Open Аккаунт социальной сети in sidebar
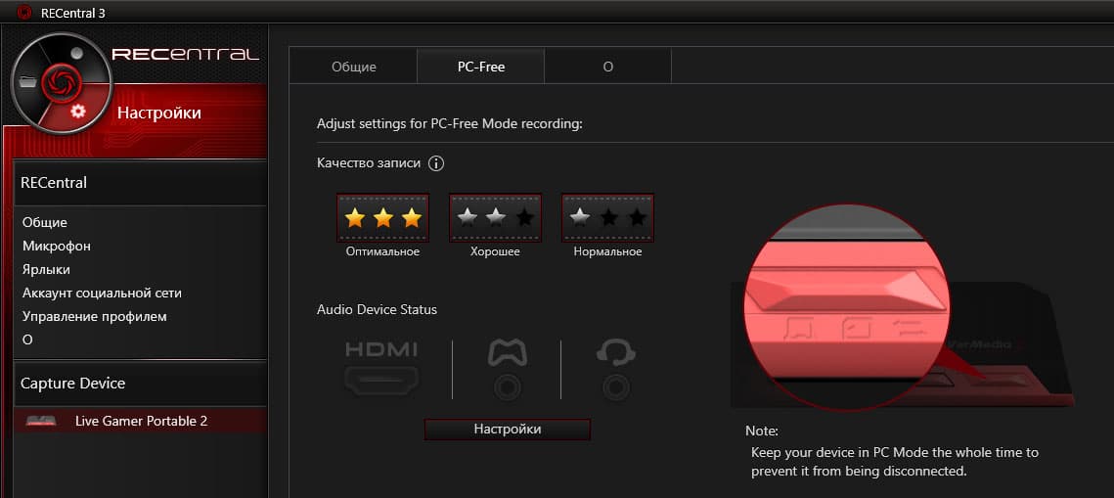 coord(103,293)
